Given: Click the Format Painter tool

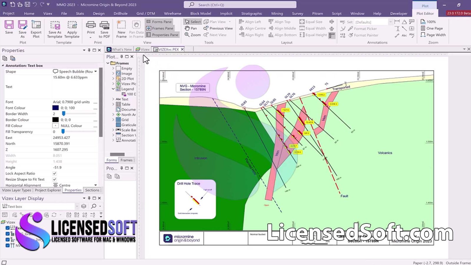Looking at the screenshot, I should (363, 35).
